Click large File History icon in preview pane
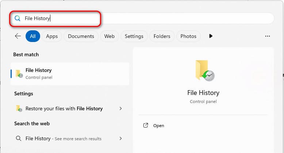The width and height of the screenshot is (284, 153). point(204,70)
